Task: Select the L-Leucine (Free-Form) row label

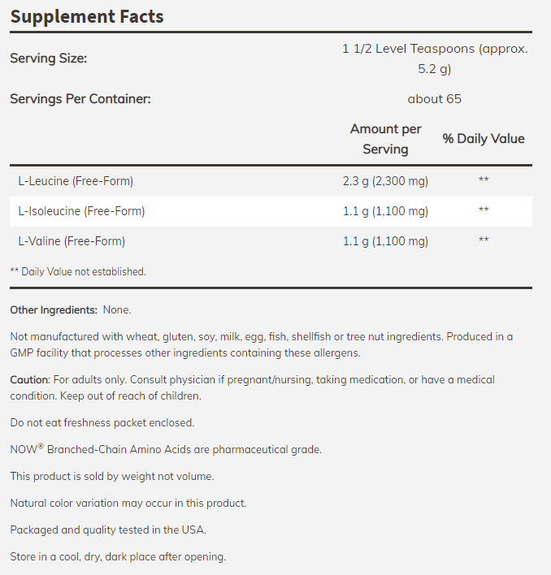Action: 76,181
